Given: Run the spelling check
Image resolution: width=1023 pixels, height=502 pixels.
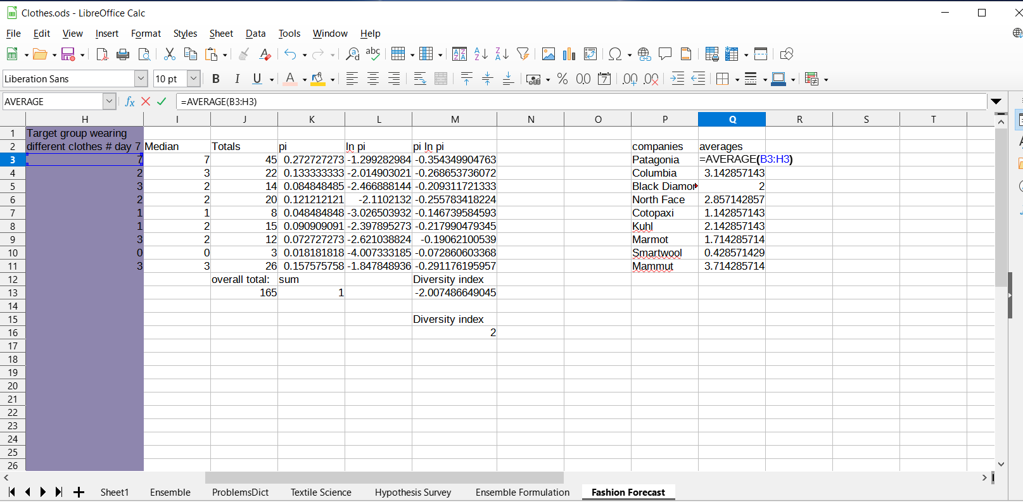Looking at the screenshot, I should tap(373, 54).
